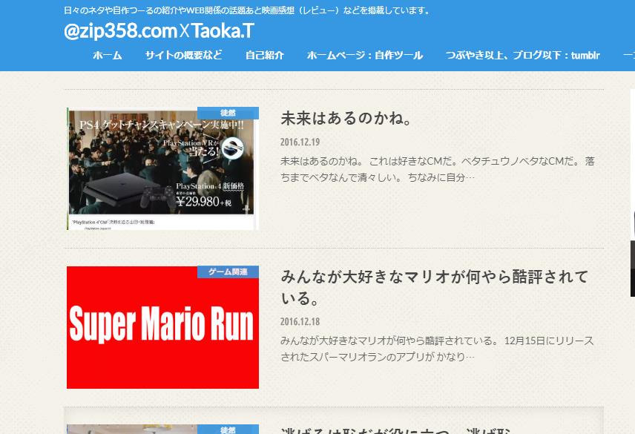Go to the ホーム menu item
The height and width of the screenshot is (434, 635).
point(108,55)
